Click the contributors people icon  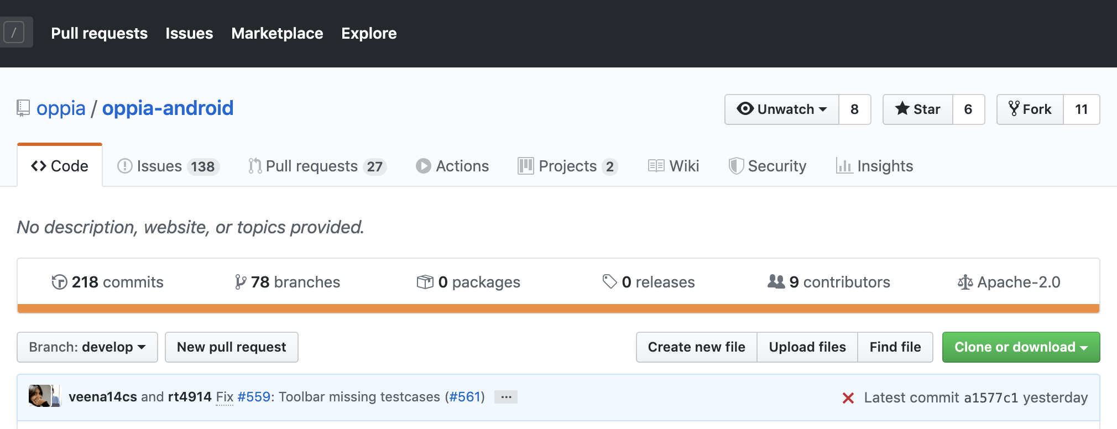click(x=776, y=281)
